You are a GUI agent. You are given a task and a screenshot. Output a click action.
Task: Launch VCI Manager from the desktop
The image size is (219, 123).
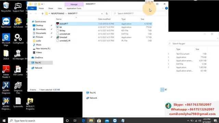coord(18,55)
